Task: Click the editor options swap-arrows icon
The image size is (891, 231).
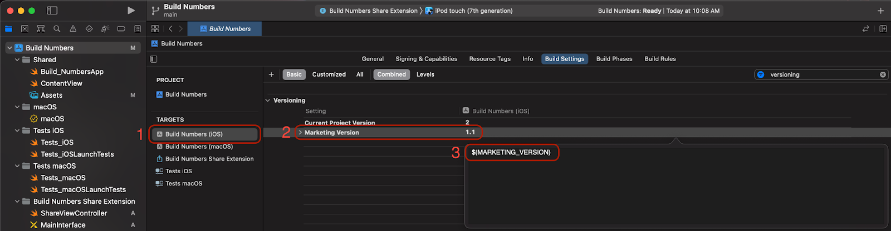Action: pyautogui.click(x=865, y=29)
